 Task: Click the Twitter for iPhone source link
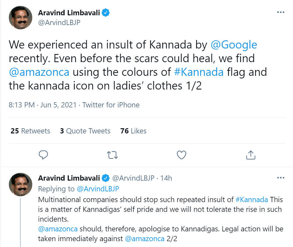click(111, 105)
